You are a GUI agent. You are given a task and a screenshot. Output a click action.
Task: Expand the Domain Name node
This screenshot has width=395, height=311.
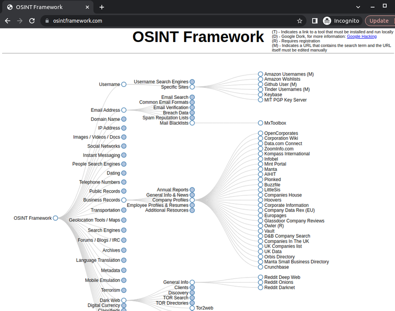pyautogui.click(x=124, y=119)
